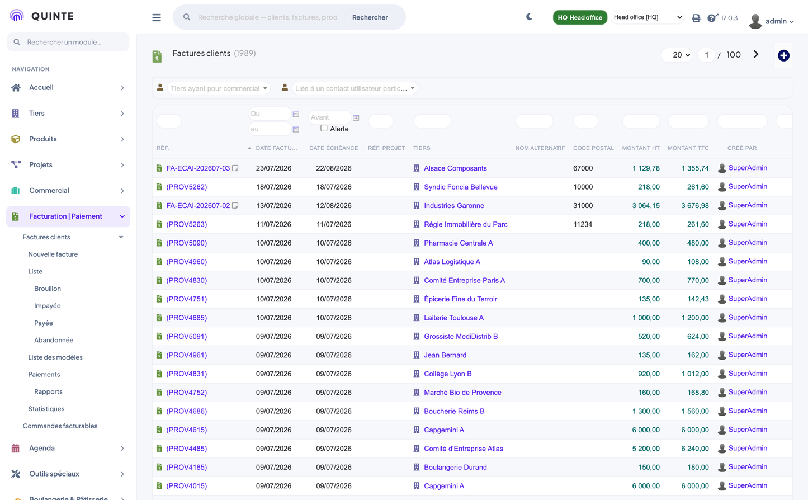Open date picker for Du field
This screenshot has width=808, height=500.
coord(296,114)
